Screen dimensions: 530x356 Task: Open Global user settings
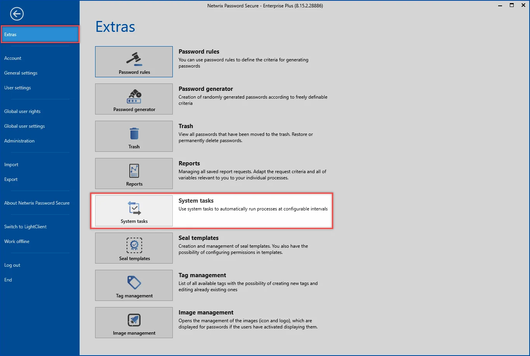[24, 126]
